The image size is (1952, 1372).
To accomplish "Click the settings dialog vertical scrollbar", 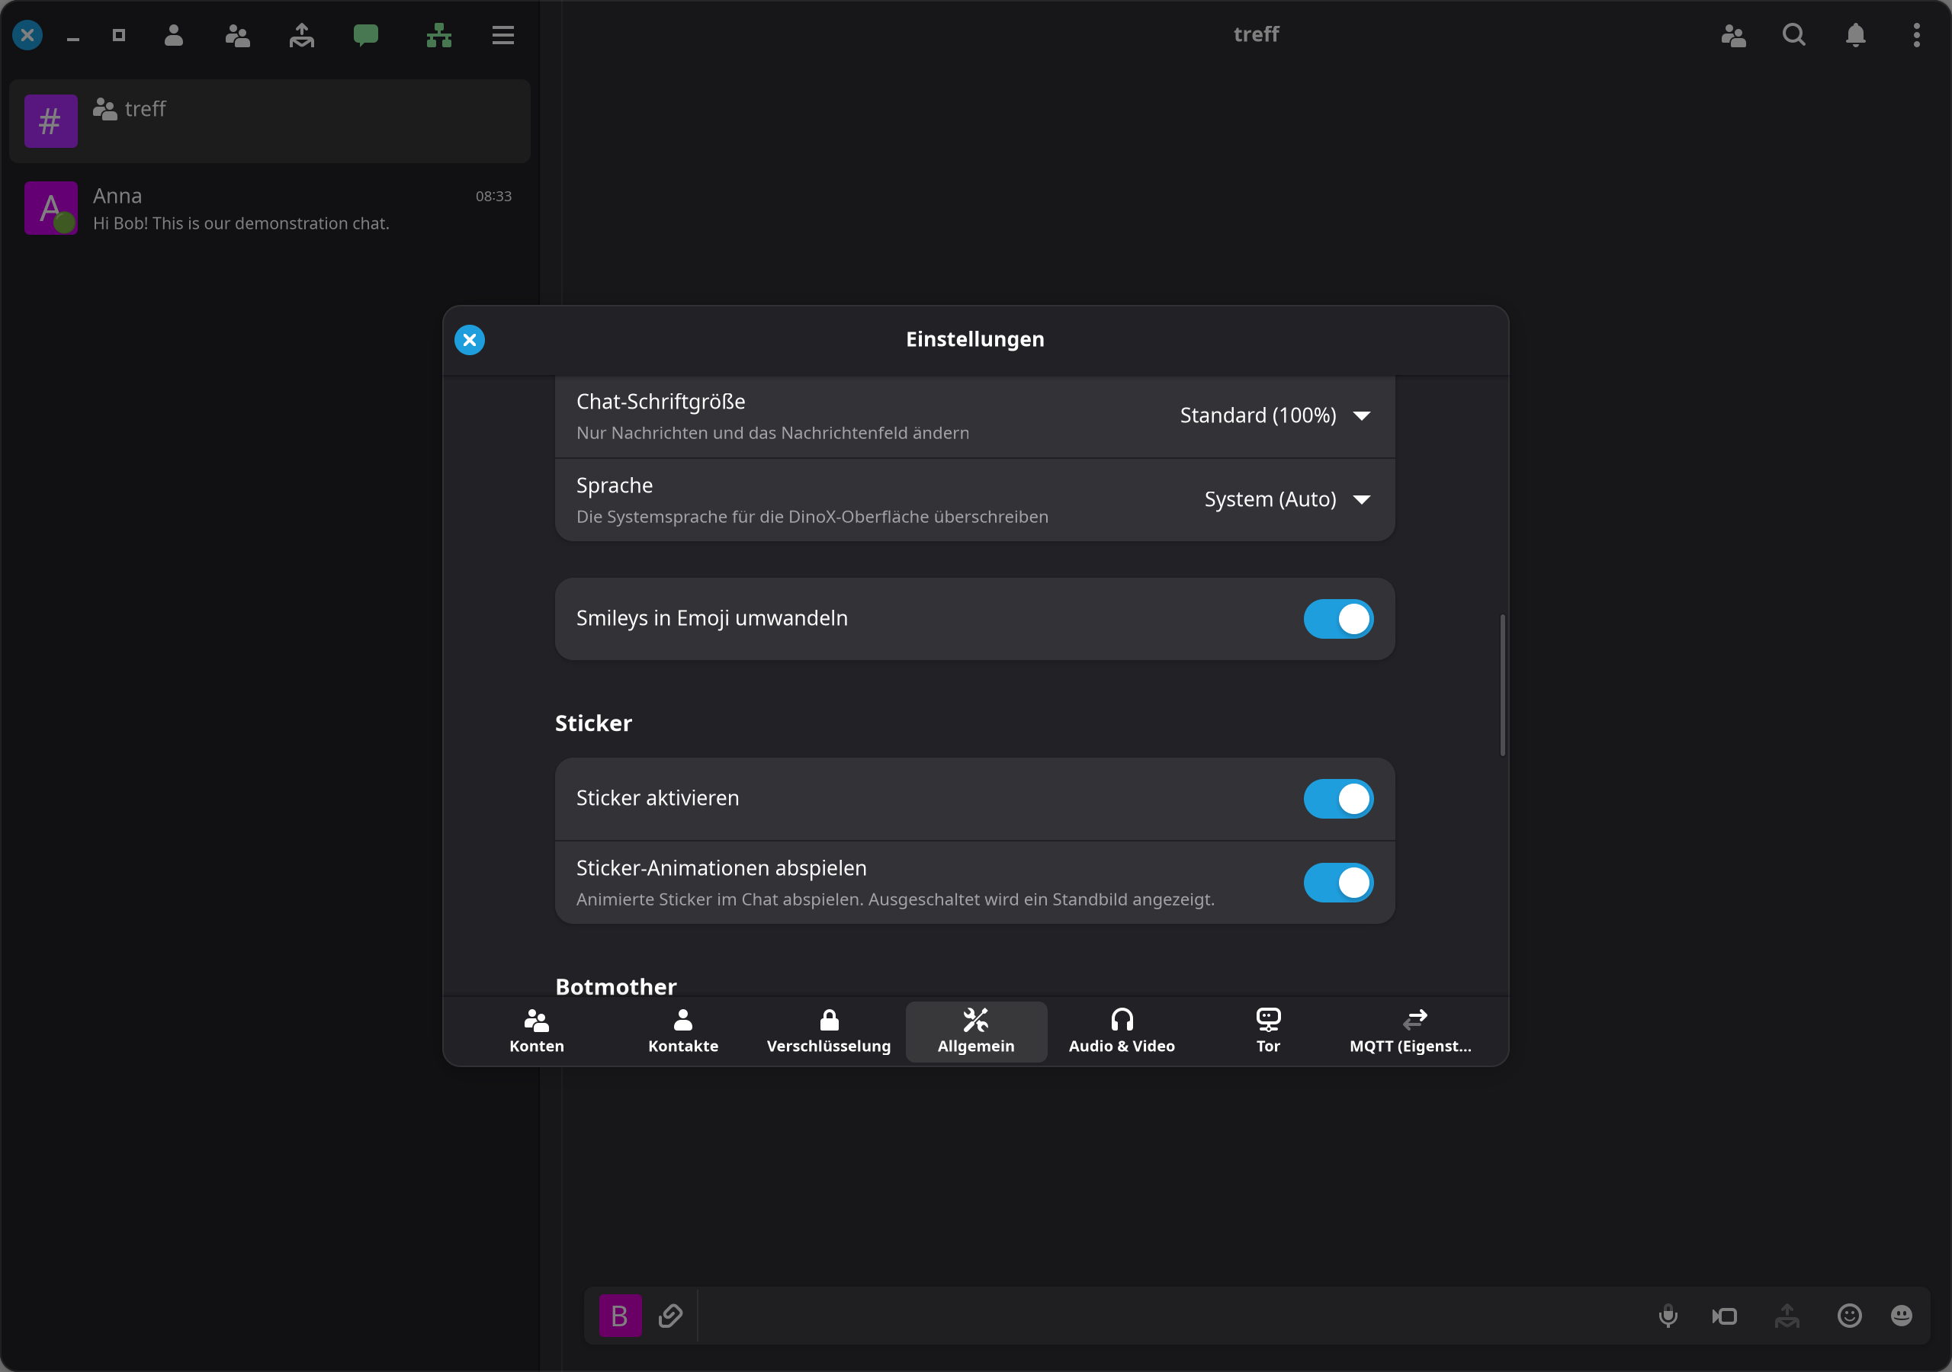I will (x=1502, y=685).
